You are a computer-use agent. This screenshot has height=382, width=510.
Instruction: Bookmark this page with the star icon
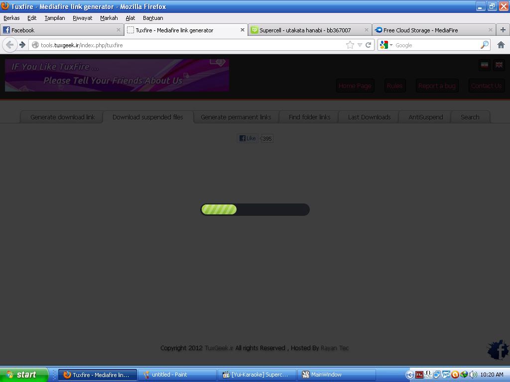tap(350, 45)
